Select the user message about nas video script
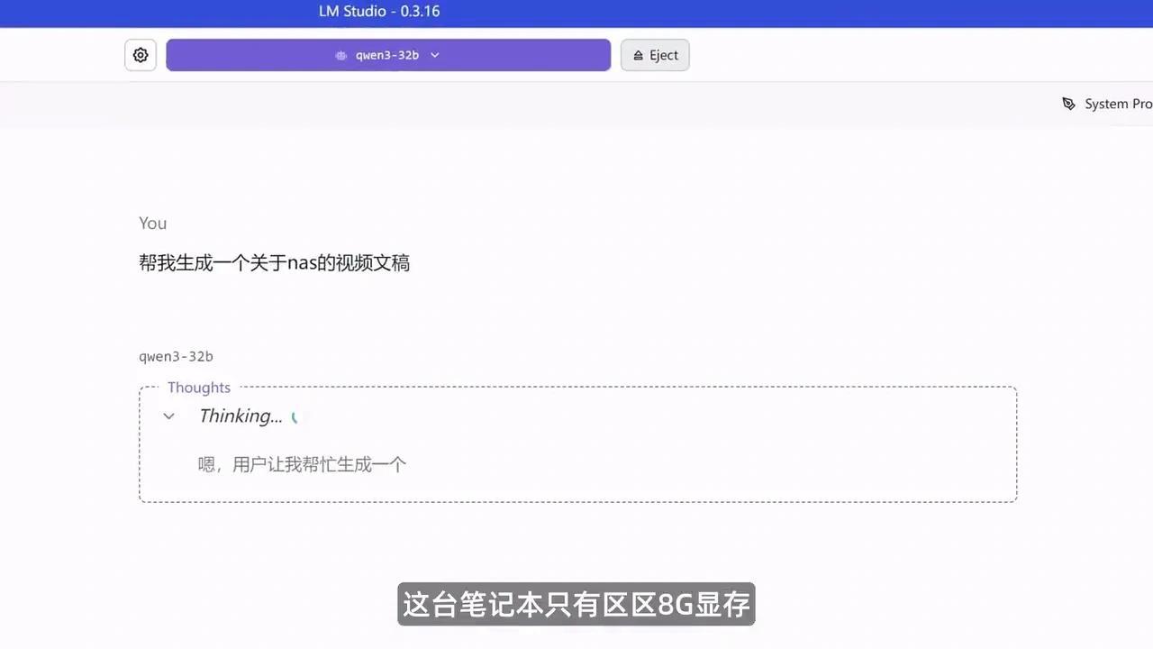This screenshot has width=1153, height=649. point(275,262)
